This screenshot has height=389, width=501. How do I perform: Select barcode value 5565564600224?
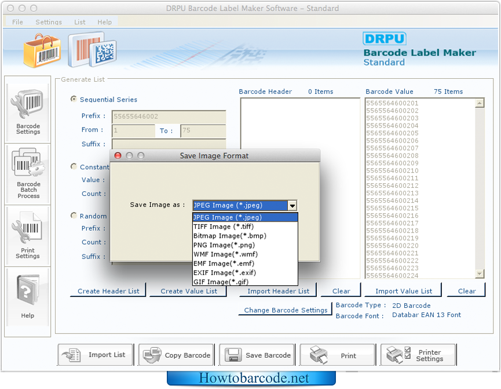tap(392, 275)
